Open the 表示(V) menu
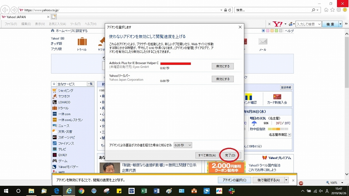This screenshot has height=196, width=349. click(40, 24)
